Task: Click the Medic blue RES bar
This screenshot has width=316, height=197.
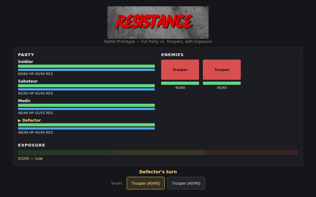Action: tap(86, 109)
